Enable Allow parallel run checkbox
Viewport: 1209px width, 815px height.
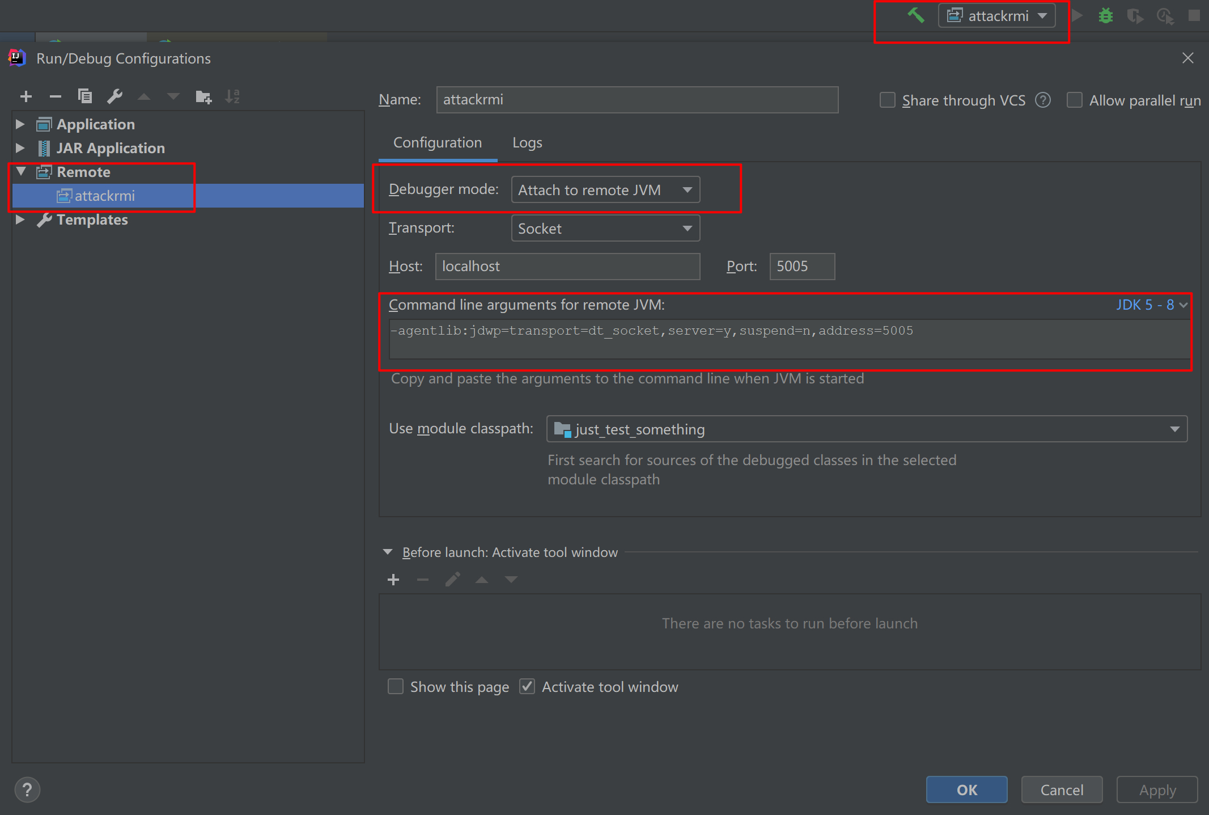tap(1074, 100)
